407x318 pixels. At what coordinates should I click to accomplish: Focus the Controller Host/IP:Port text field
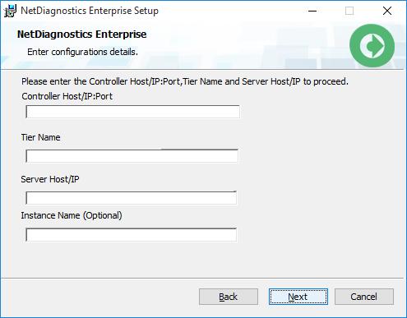(x=133, y=112)
